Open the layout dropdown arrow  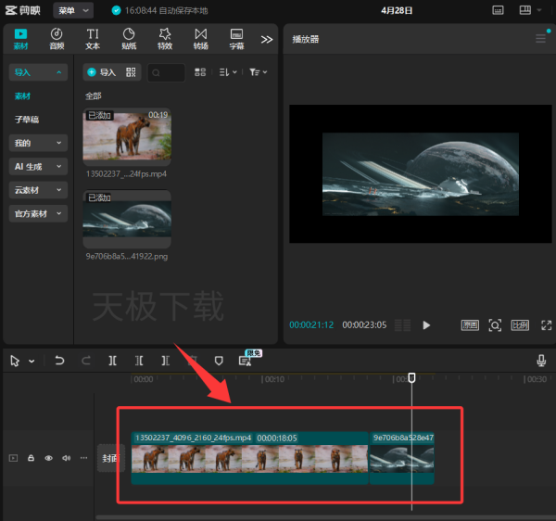539,10
